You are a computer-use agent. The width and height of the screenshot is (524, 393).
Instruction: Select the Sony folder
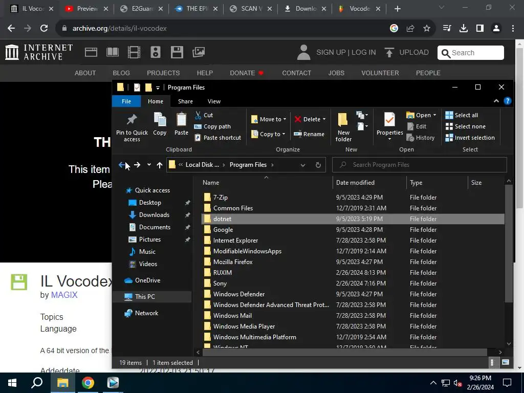(220, 283)
